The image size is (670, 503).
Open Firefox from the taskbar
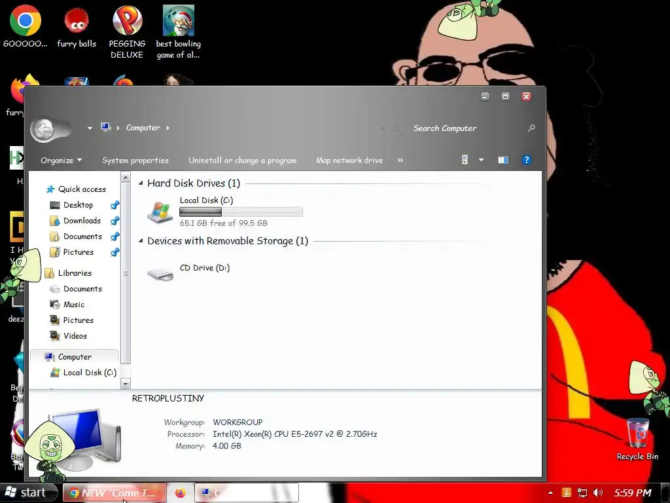(181, 493)
